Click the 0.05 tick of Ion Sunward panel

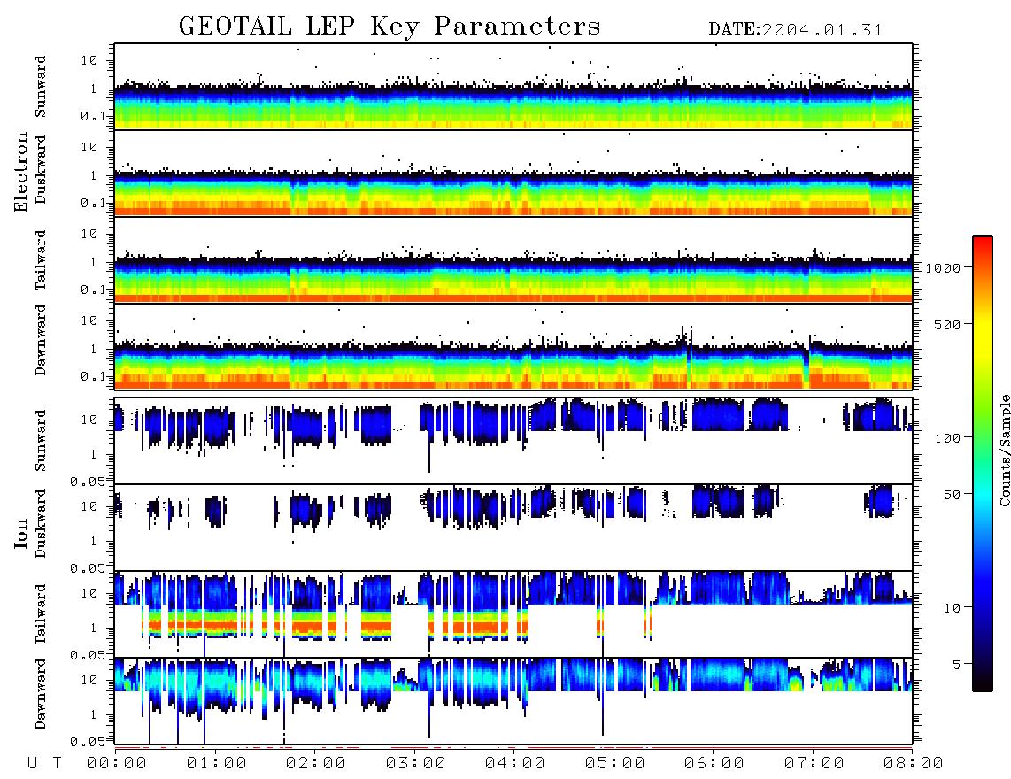tap(88, 481)
